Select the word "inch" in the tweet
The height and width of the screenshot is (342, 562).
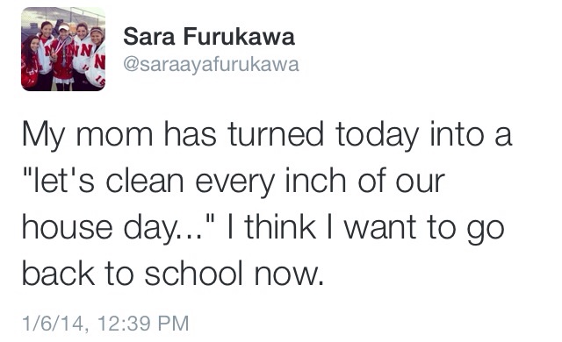(315, 181)
